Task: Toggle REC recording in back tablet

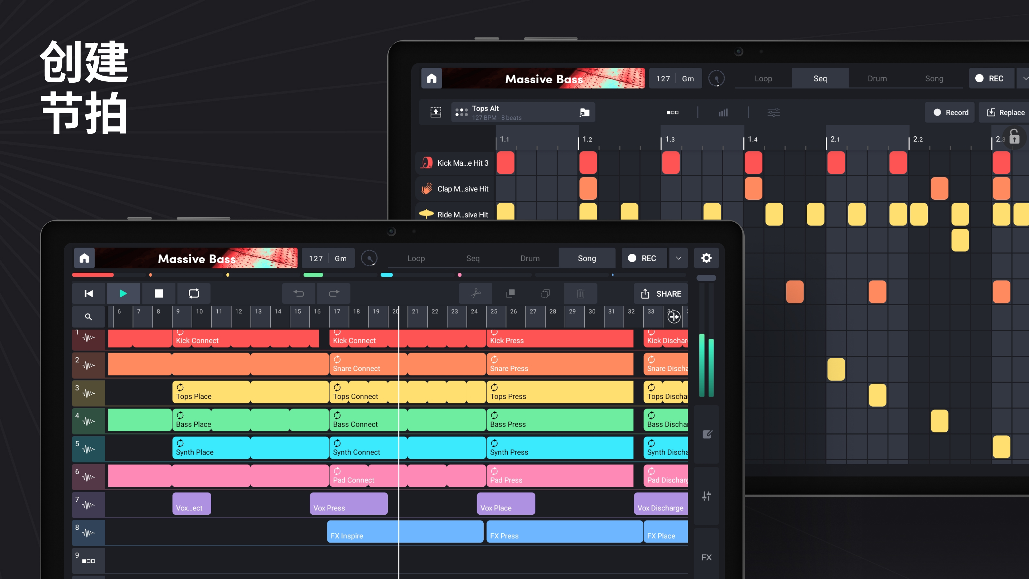Action: (991, 78)
